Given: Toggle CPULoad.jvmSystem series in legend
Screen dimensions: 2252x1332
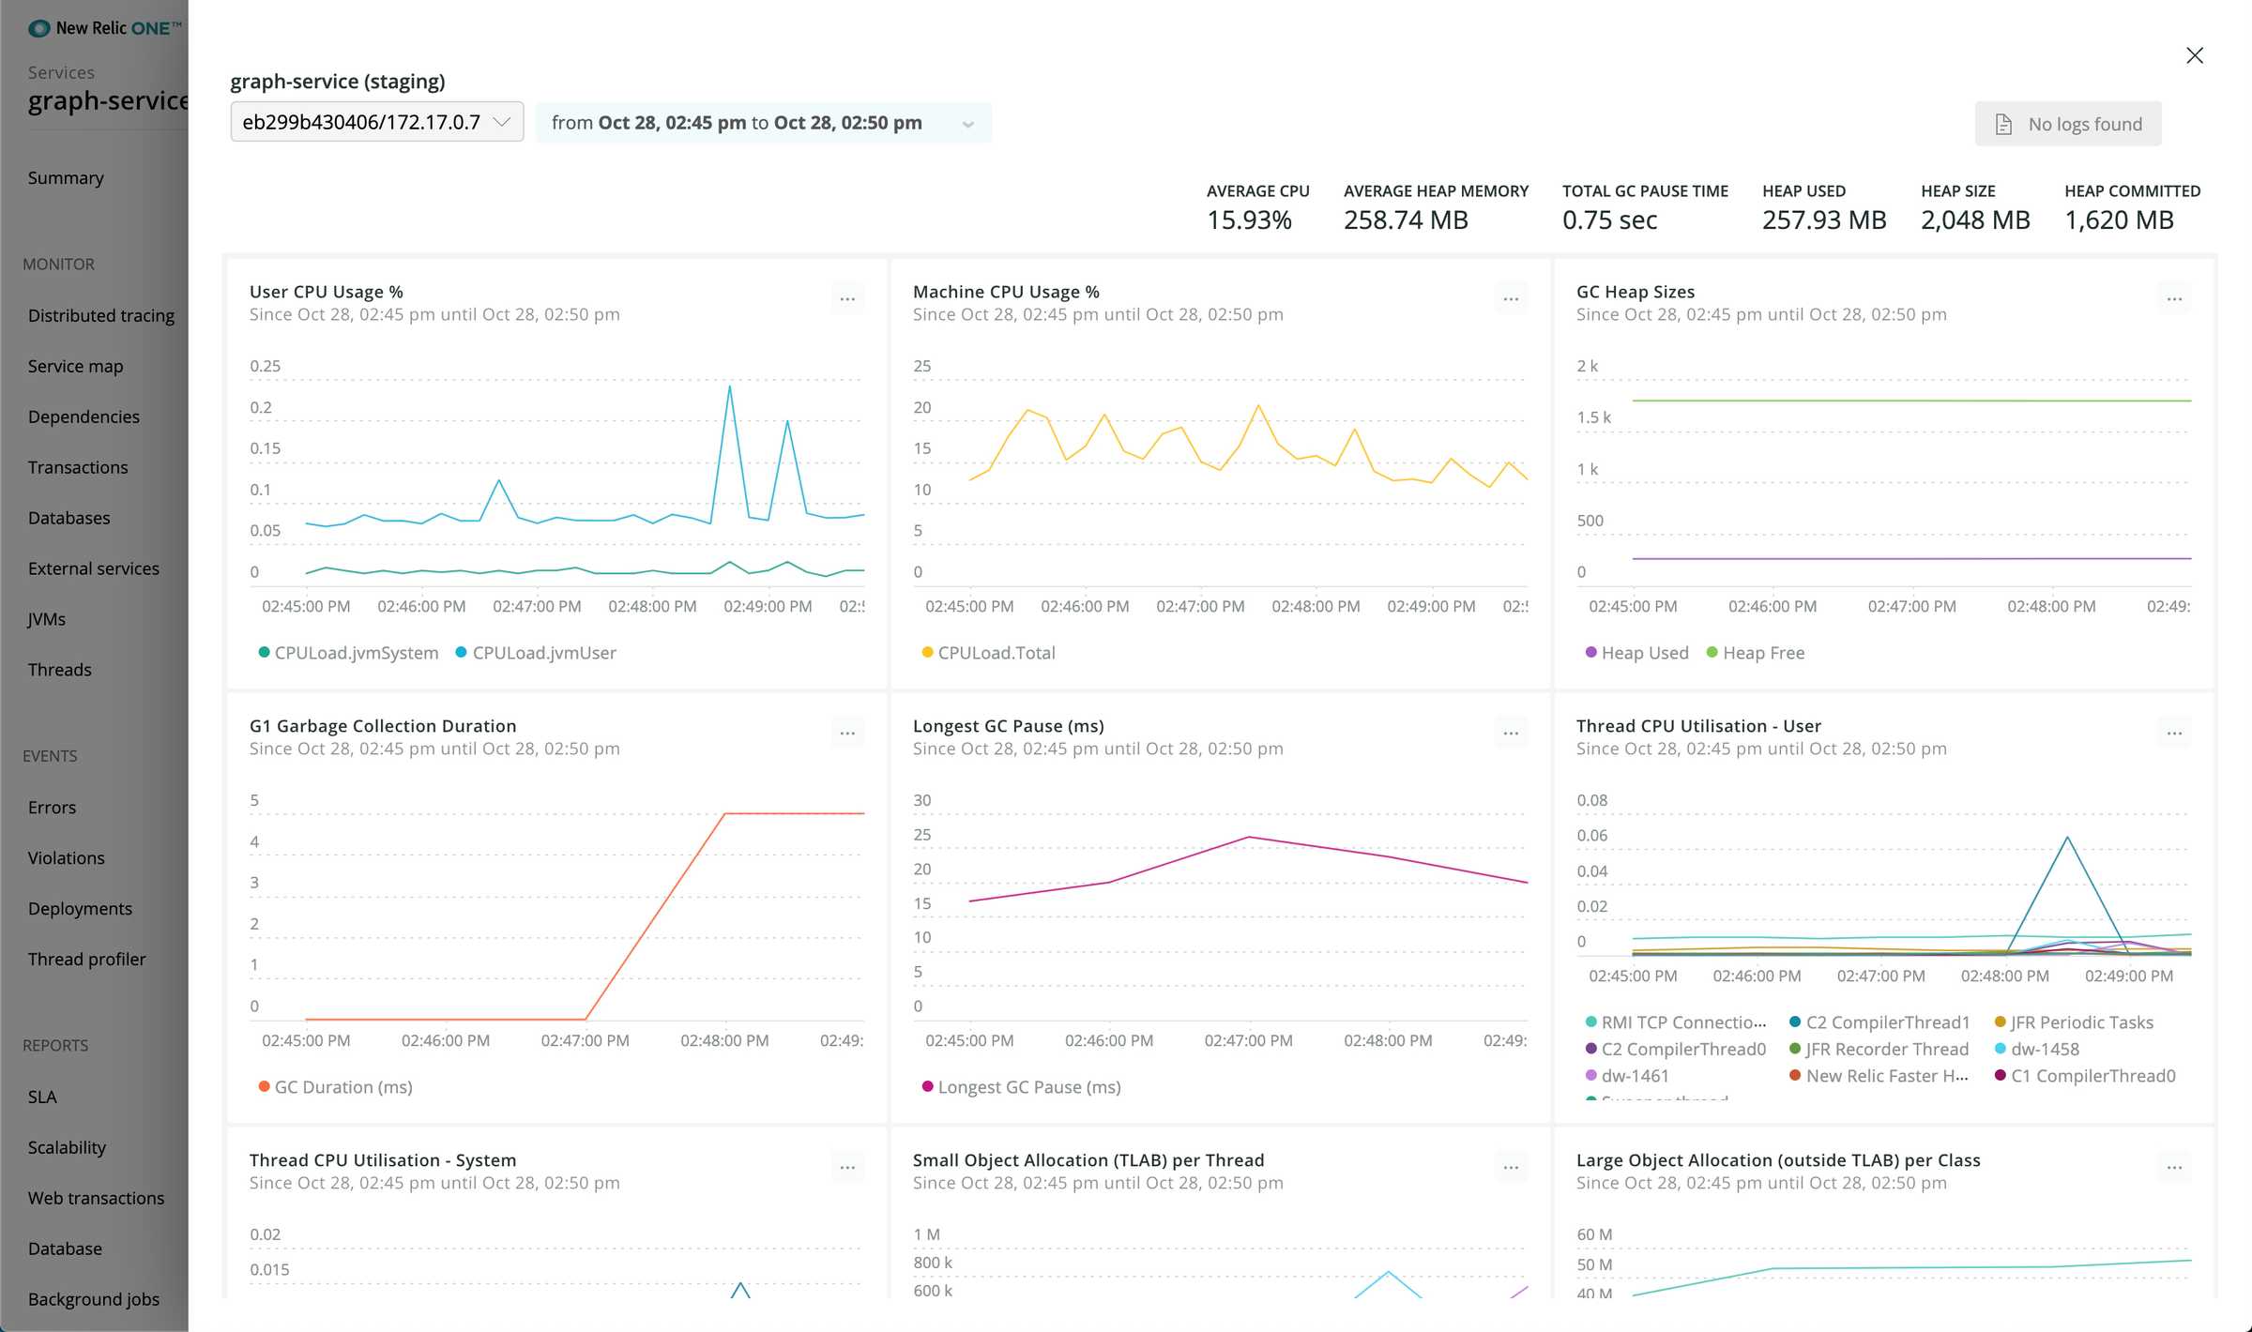Looking at the screenshot, I should 355,653.
